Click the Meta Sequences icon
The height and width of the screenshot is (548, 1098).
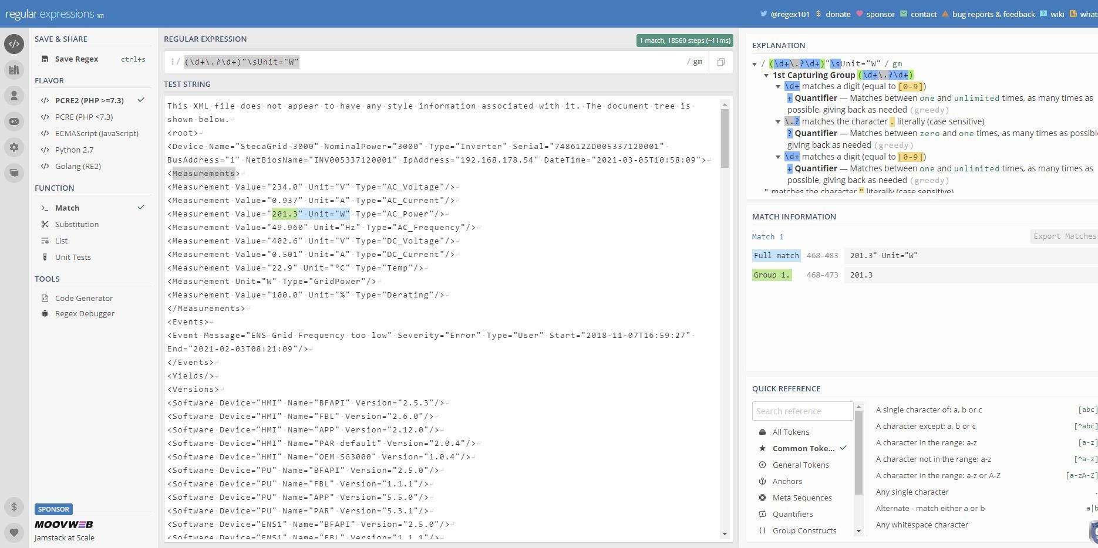(x=762, y=498)
